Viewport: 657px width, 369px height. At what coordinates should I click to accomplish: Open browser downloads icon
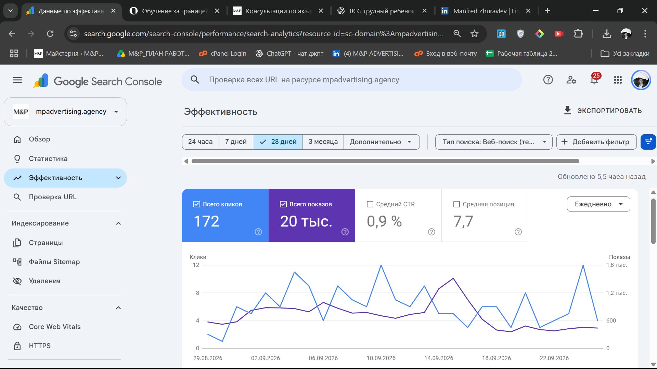pos(607,33)
